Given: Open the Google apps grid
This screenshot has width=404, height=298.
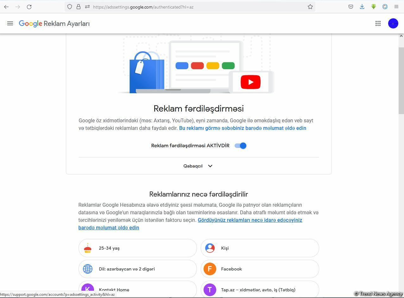Looking at the screenshot, I should click(x=378, y=23).
